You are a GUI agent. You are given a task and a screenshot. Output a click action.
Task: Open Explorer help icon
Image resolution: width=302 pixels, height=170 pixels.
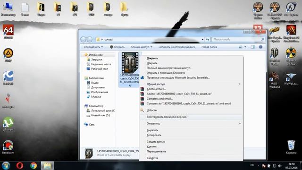[x=260, y=47]
